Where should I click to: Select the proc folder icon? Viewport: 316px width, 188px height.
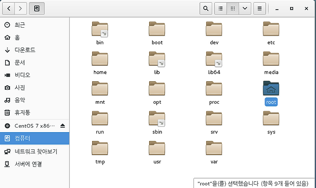pos(214,89)
